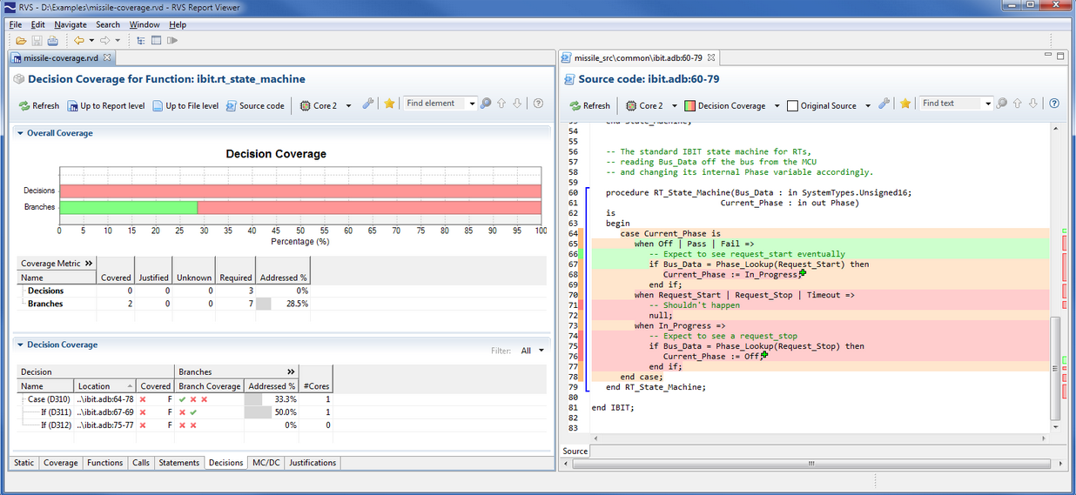Screen dimensions: 1076x495
Task: Switch to the MC/DC tab
Action: point(266,463)
